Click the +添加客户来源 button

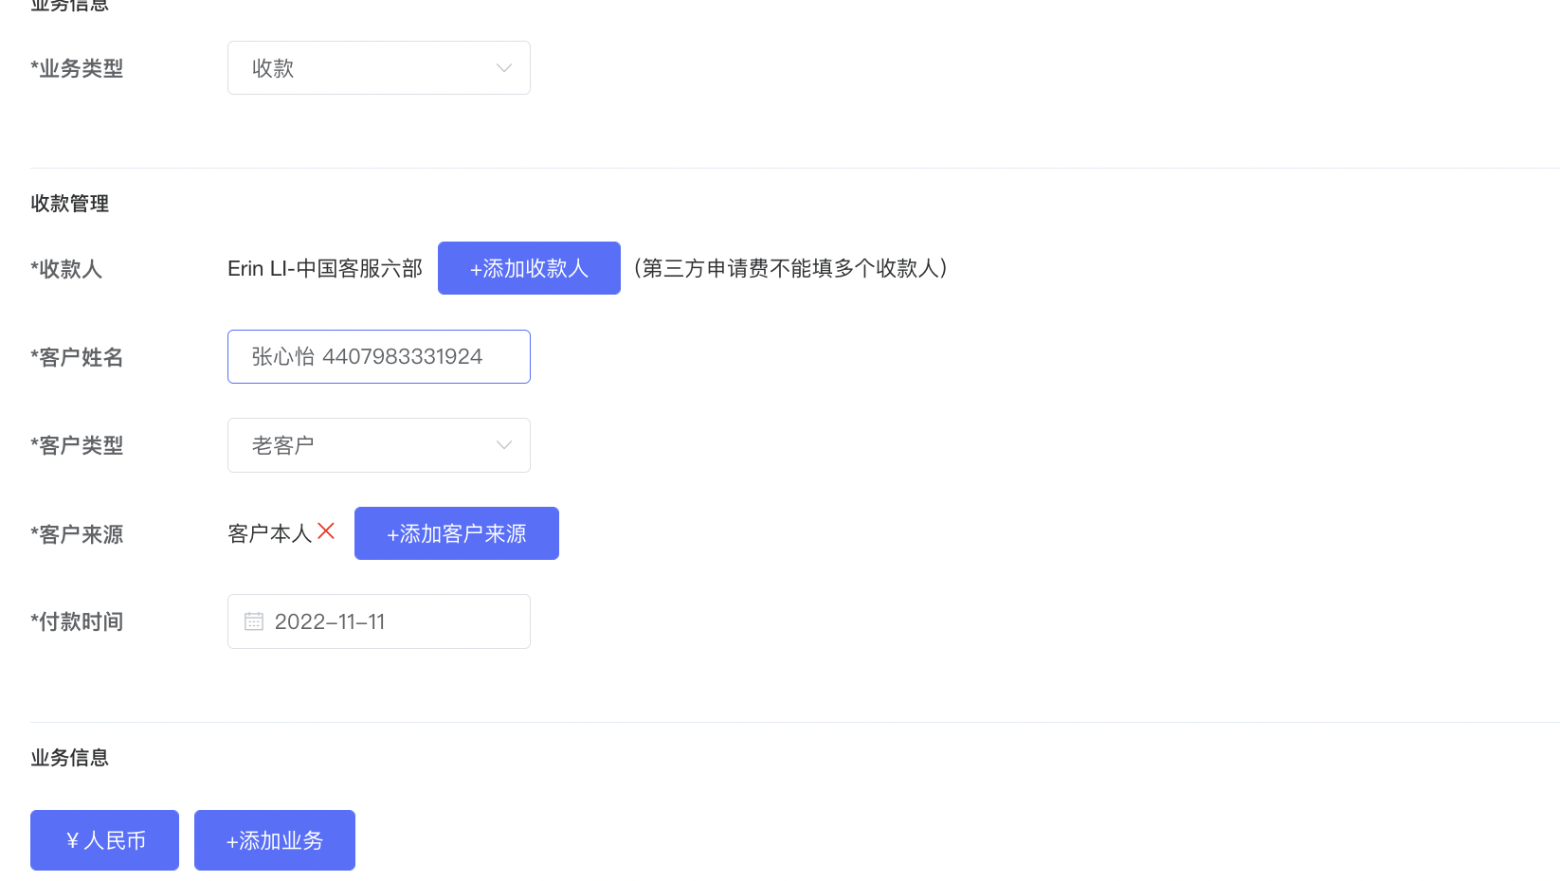coord(456,533)
